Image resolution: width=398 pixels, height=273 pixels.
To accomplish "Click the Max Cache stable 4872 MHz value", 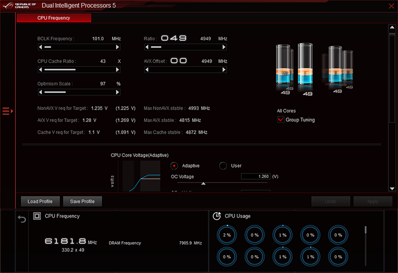I will (x=196, y=133).
